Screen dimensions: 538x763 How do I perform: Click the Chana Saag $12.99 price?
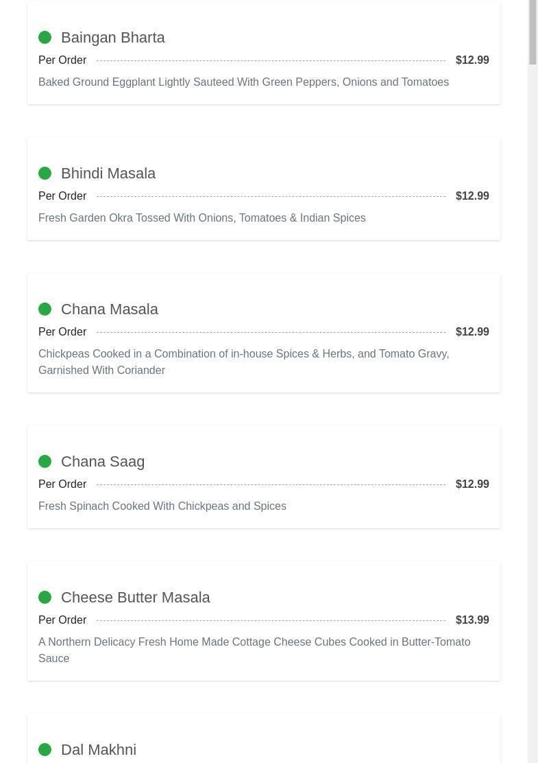(x=472, y=484)
